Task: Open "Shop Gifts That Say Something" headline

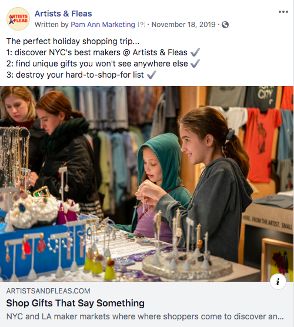Action: [x=75, y=303]
